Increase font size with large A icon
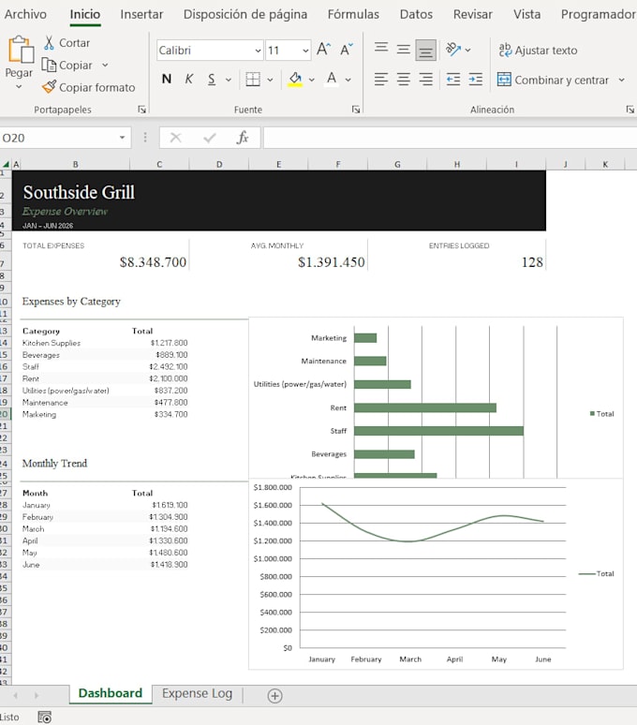This screenshot has width=637, height=725. click(x=323, y=49)
